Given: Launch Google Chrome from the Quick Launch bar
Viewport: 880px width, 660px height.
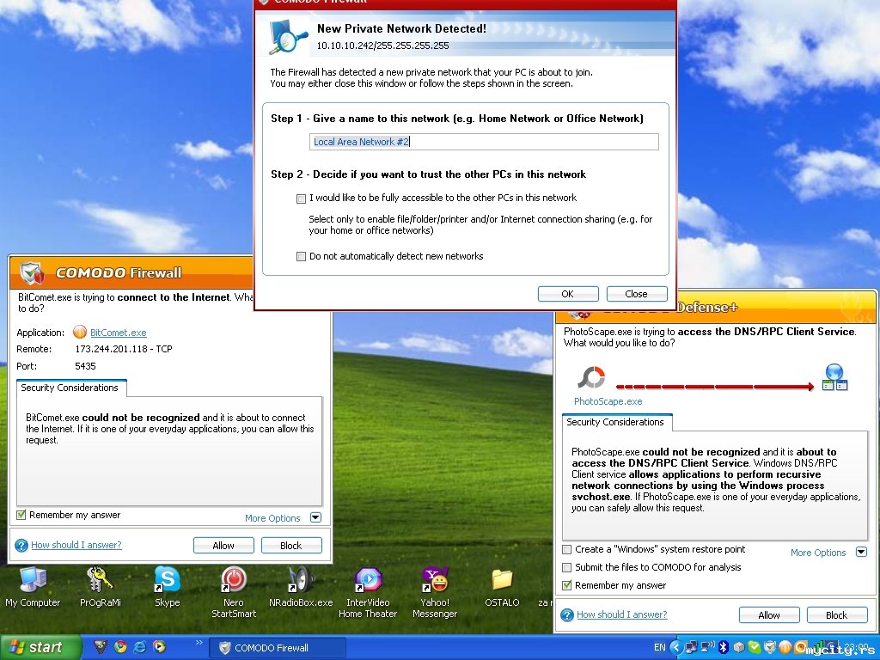Looking at the screenshot, I should click(x=120, y=647).
